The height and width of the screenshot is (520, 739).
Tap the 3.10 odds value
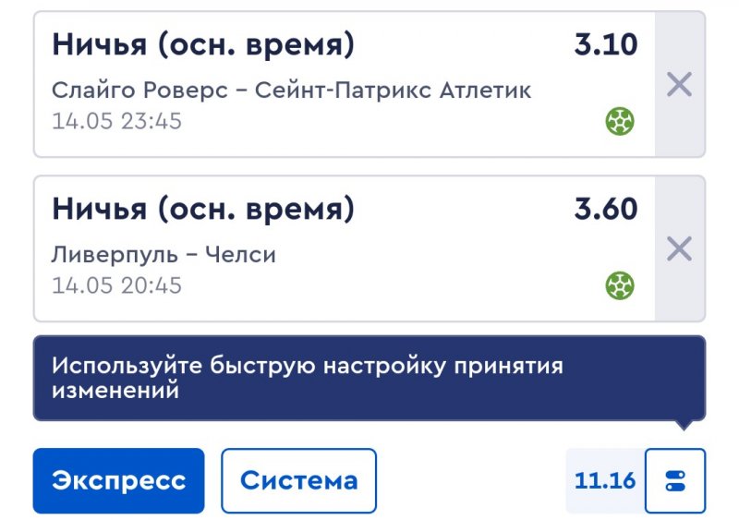click(606, 44)
